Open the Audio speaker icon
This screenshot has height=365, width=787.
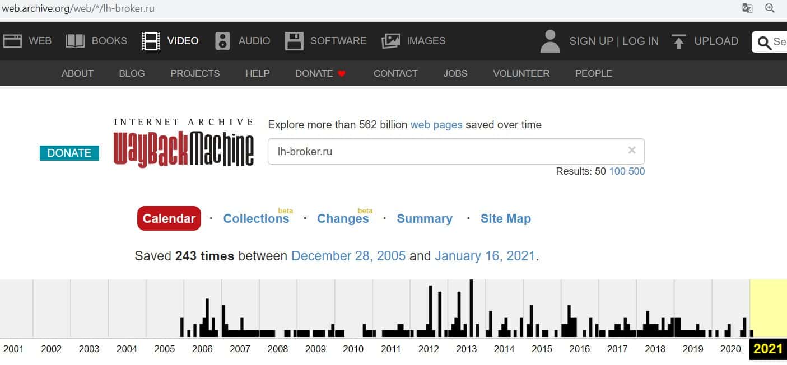223,41
